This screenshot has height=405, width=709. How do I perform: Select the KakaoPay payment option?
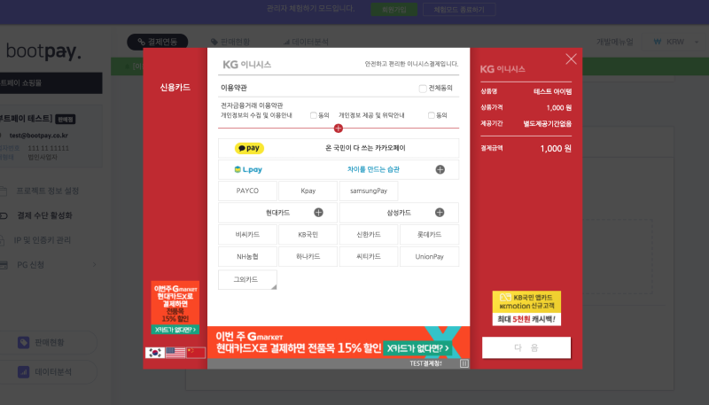tap(339, 148)
